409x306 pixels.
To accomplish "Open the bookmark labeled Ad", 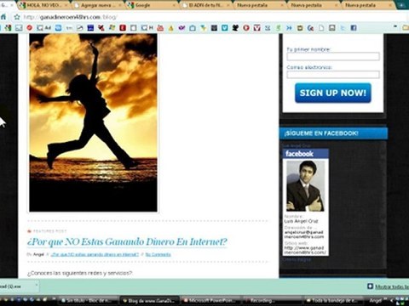I will (44, 28).
